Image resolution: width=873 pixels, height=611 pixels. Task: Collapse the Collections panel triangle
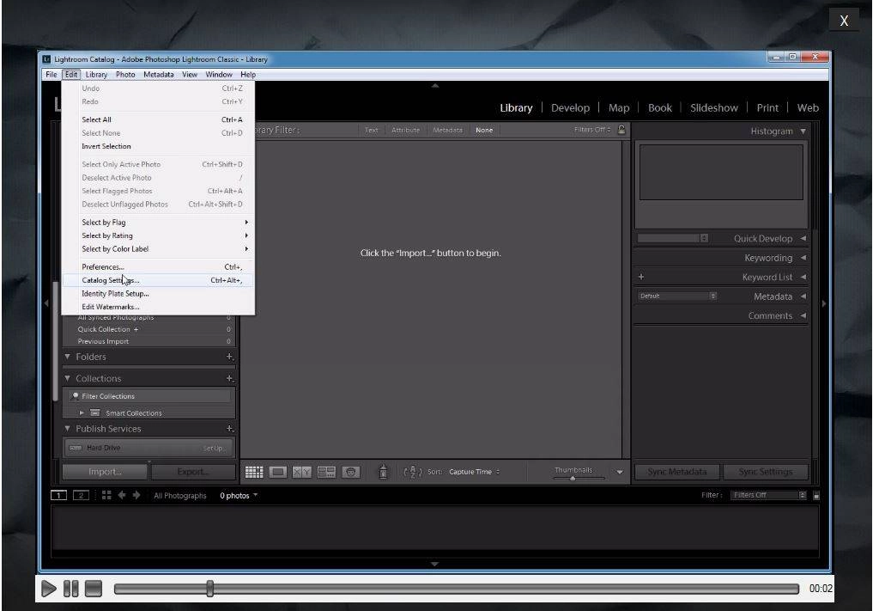[x=67, y=378]
